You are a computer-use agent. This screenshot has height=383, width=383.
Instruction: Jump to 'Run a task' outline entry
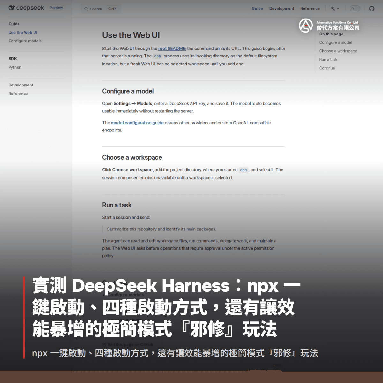pyautogui.click(x=328, y=60)
